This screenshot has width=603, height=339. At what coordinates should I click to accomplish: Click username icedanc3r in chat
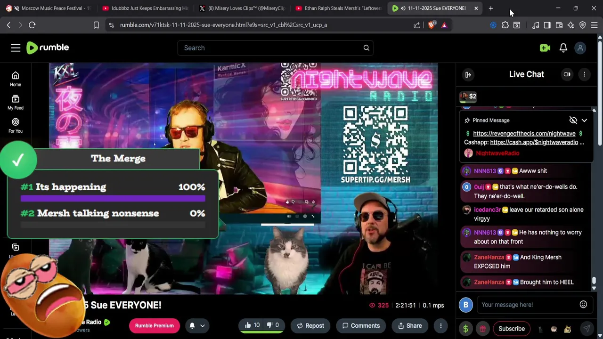(x=487, y=210)
